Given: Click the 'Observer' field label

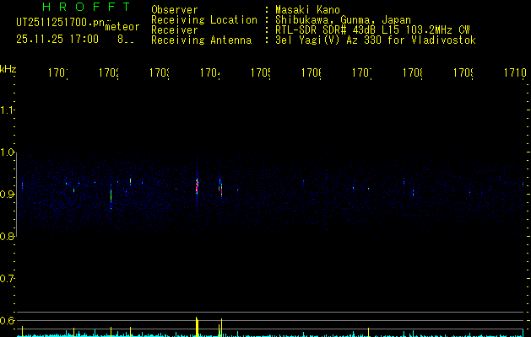Looking at the screenshot, I should pos(175,9).
